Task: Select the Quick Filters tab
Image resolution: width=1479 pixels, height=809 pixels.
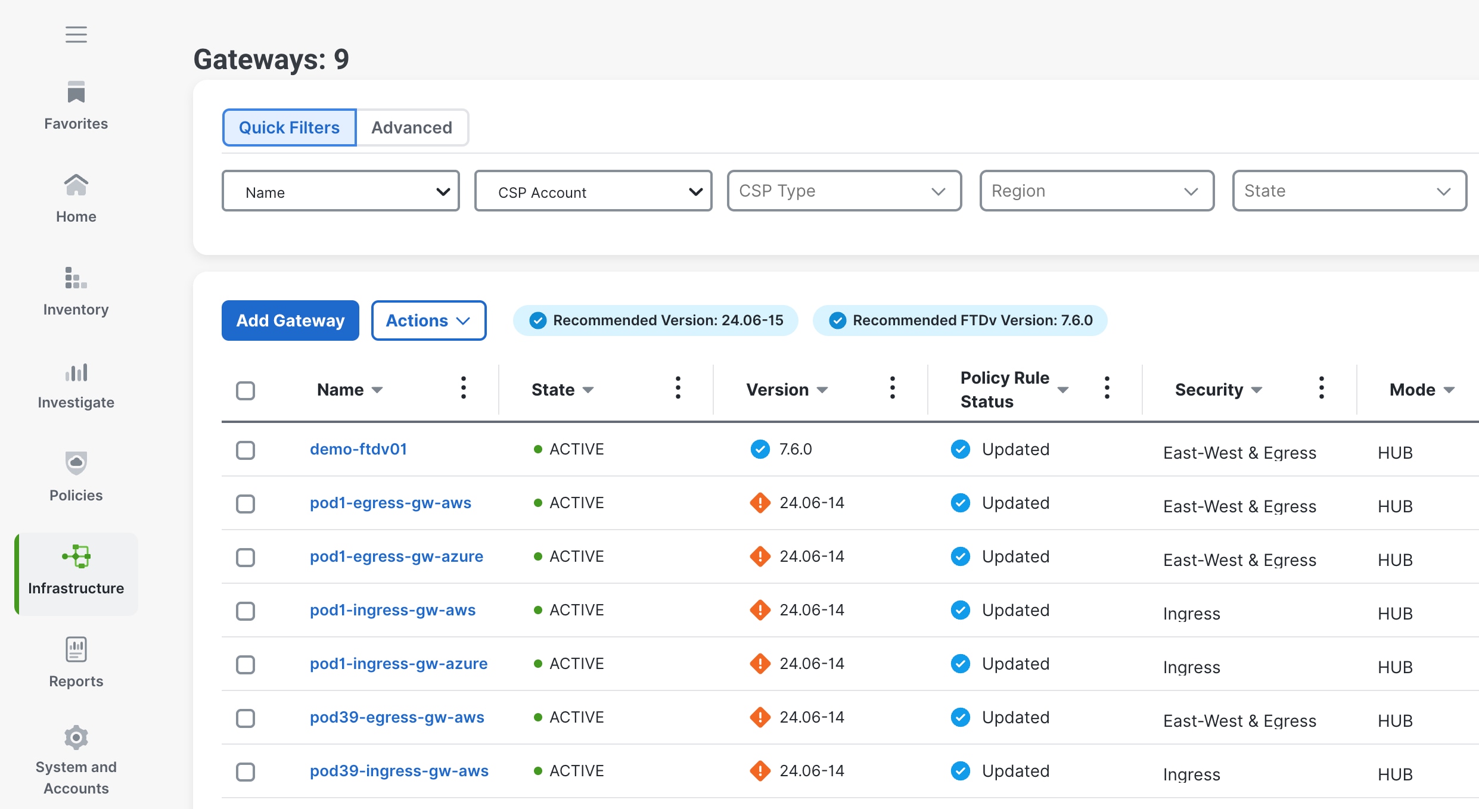Action: pyautogui.click(x=288, y=127)
